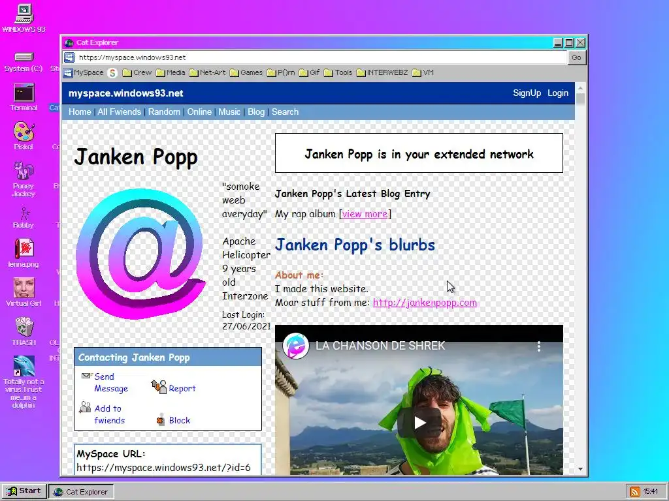669x501 pixels.
Task: Click the Add to fwiends link
Action: tap(109, 414)
